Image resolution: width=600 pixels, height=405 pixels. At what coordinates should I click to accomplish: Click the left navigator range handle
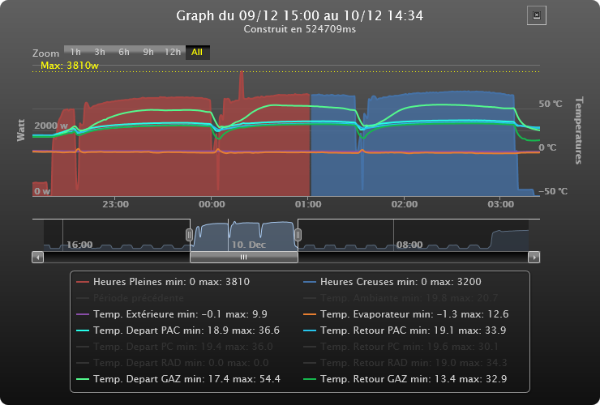point(190,234)
